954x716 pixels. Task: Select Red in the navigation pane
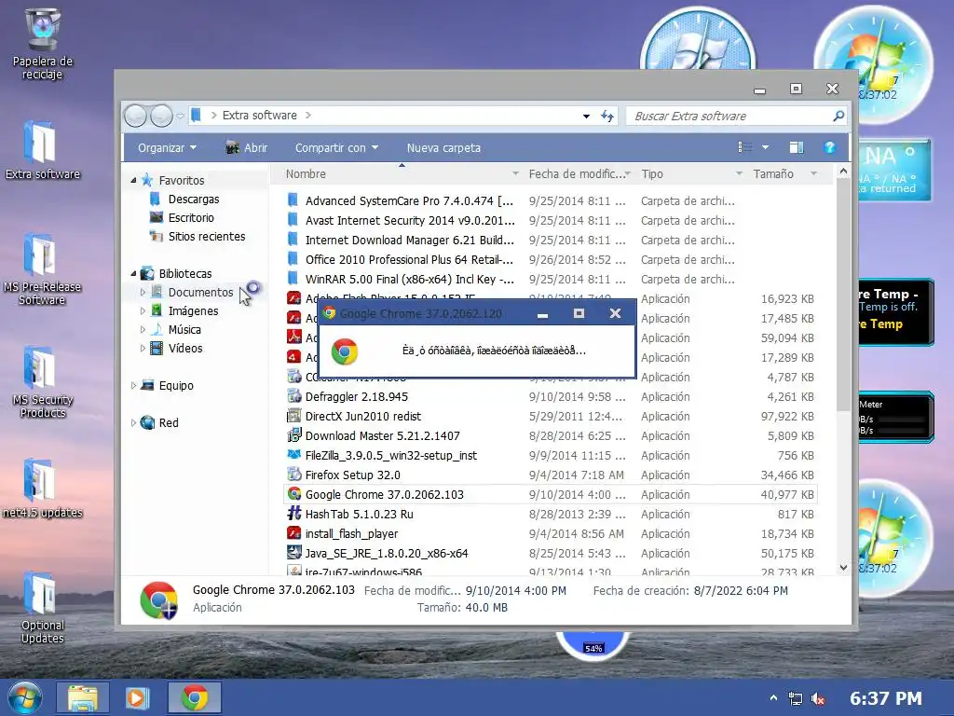coord(169,423)
